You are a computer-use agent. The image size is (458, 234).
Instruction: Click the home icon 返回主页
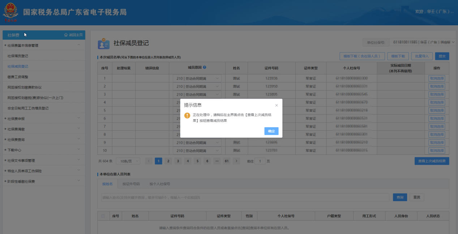click(x=66, y=35)
